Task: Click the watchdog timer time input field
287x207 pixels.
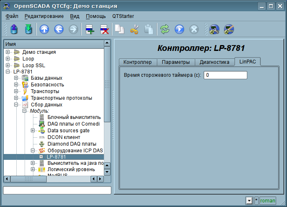Action: (x=225, y=75)
